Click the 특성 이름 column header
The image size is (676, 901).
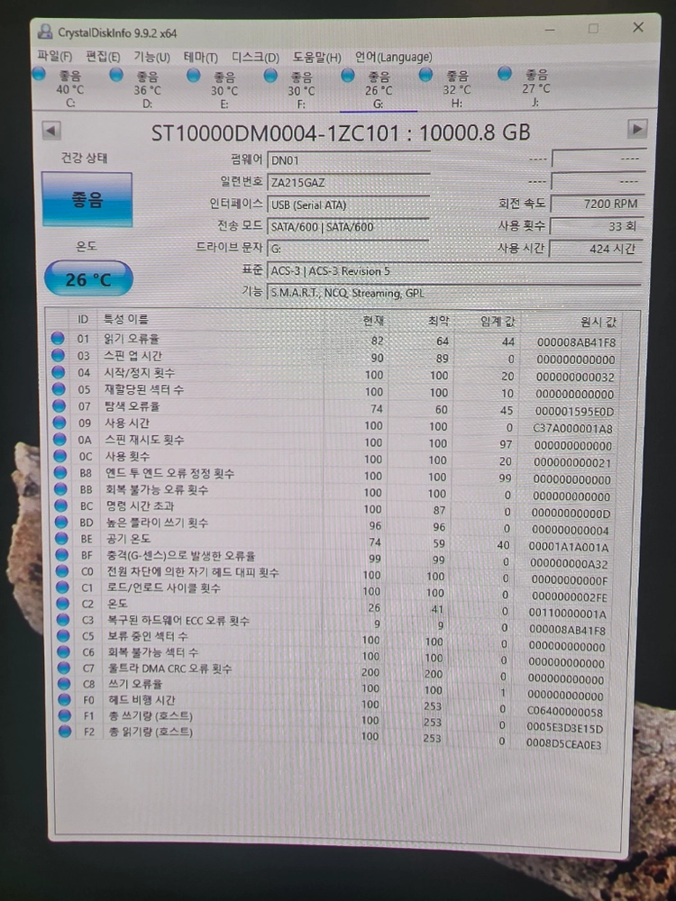[x=125, y=319]
